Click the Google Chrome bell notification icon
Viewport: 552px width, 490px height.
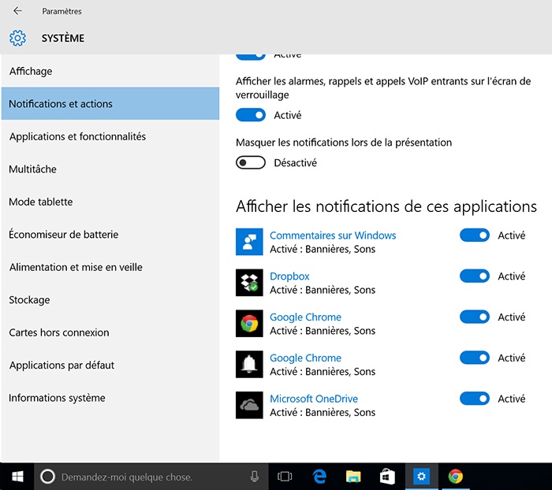(249, 364)
